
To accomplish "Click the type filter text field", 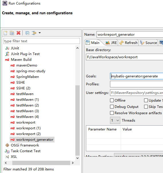I will pos(42,41).
